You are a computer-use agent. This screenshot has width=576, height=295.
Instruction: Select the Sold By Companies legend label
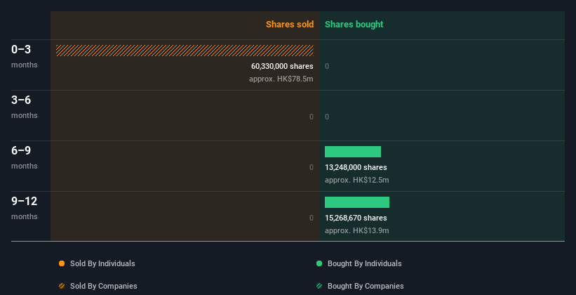pos(104,286)
